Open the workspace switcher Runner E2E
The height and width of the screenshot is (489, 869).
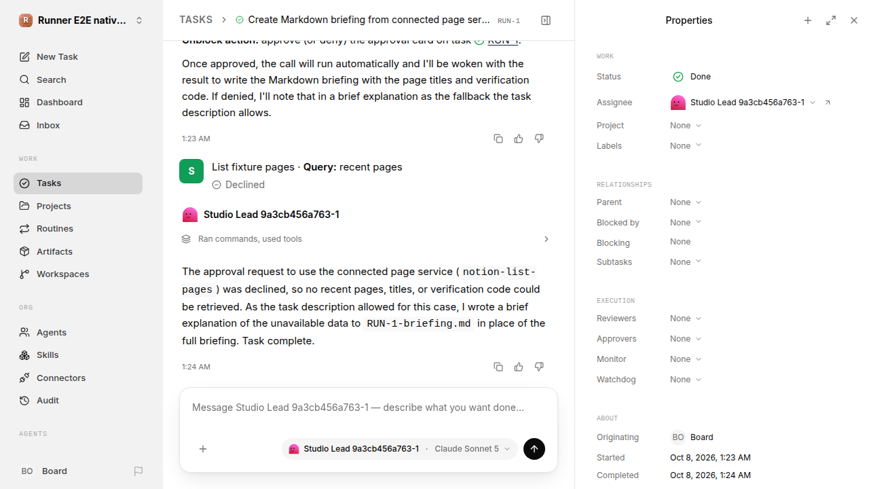(81, 20)
